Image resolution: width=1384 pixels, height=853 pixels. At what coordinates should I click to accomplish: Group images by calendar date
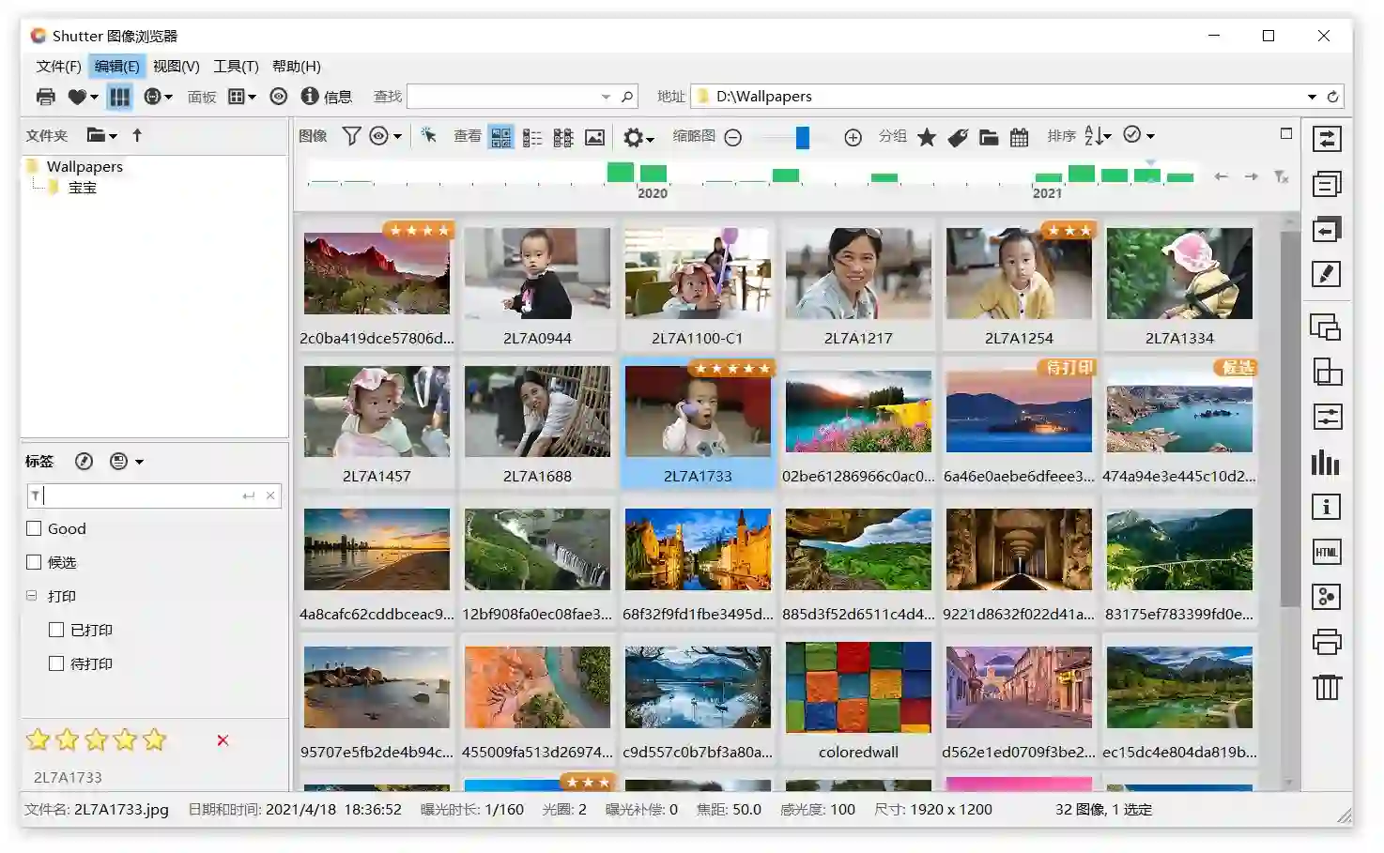(1020, 137)
